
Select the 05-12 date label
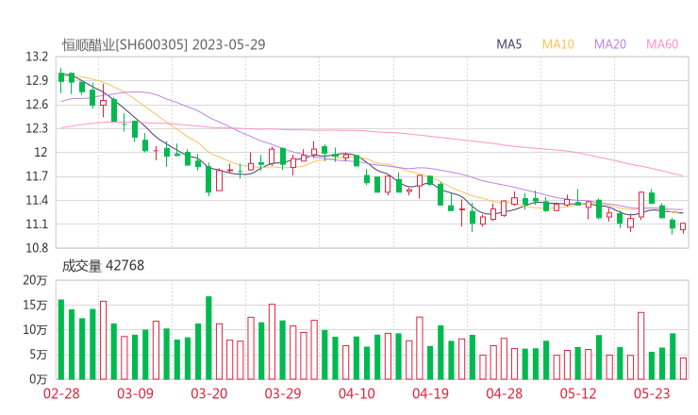(x=578, y=393)
